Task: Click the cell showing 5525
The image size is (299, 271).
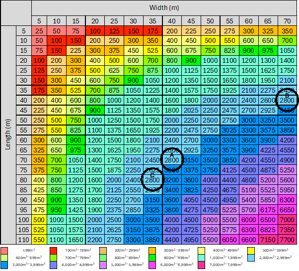Action: tap(268, 190)
